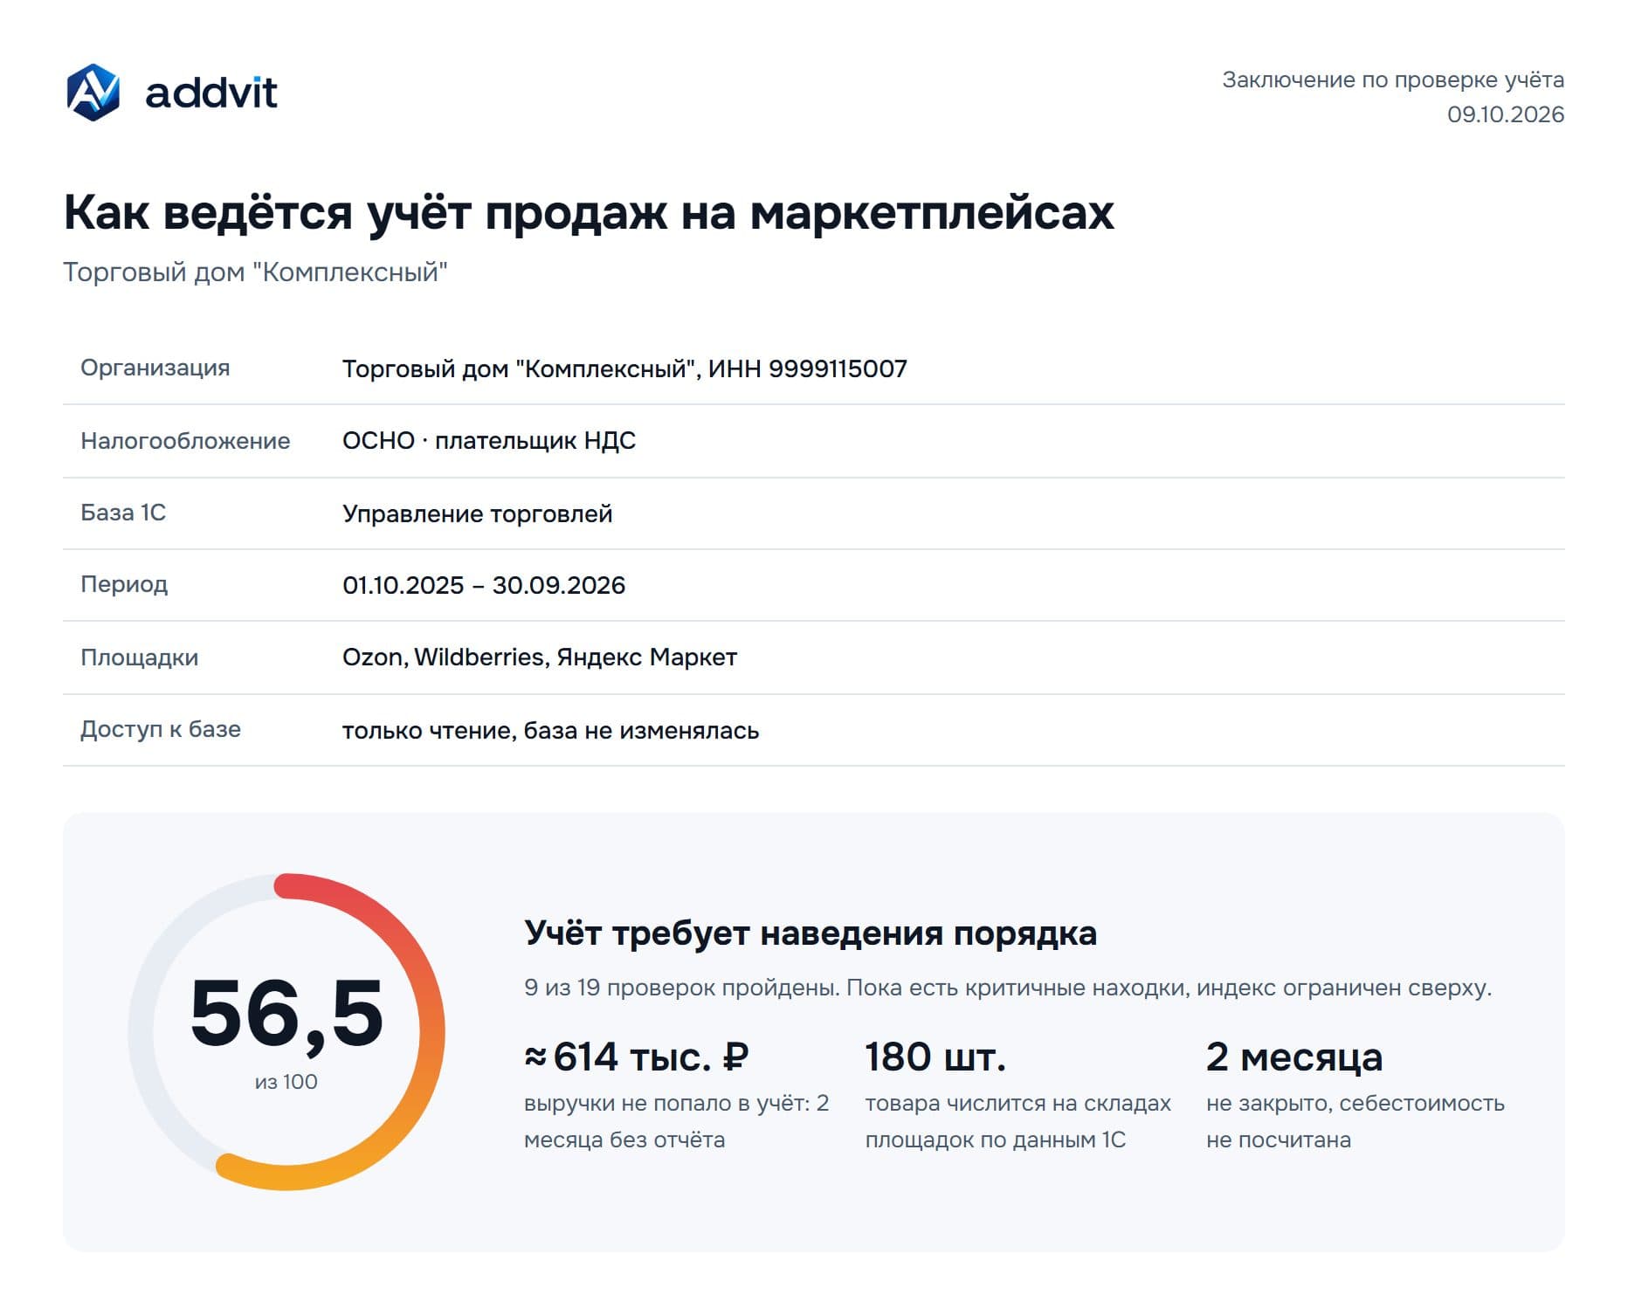This screenshot has height=1315, width=1628.
Task: Click the heading "Учёт требует наведения порядка"
Action: tap(811, 933)
